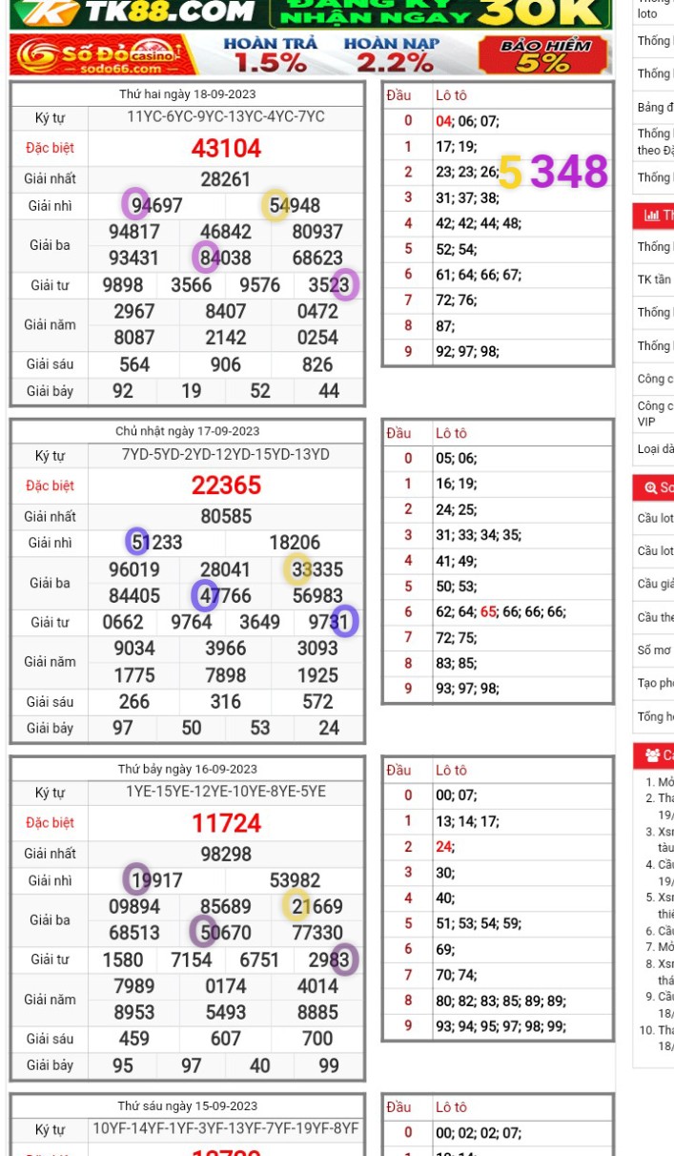Open the 'Loại dà' sidebar link
Image resolution: width=674 pixels, height=1156 pixels.
click(x=655, y=448)
